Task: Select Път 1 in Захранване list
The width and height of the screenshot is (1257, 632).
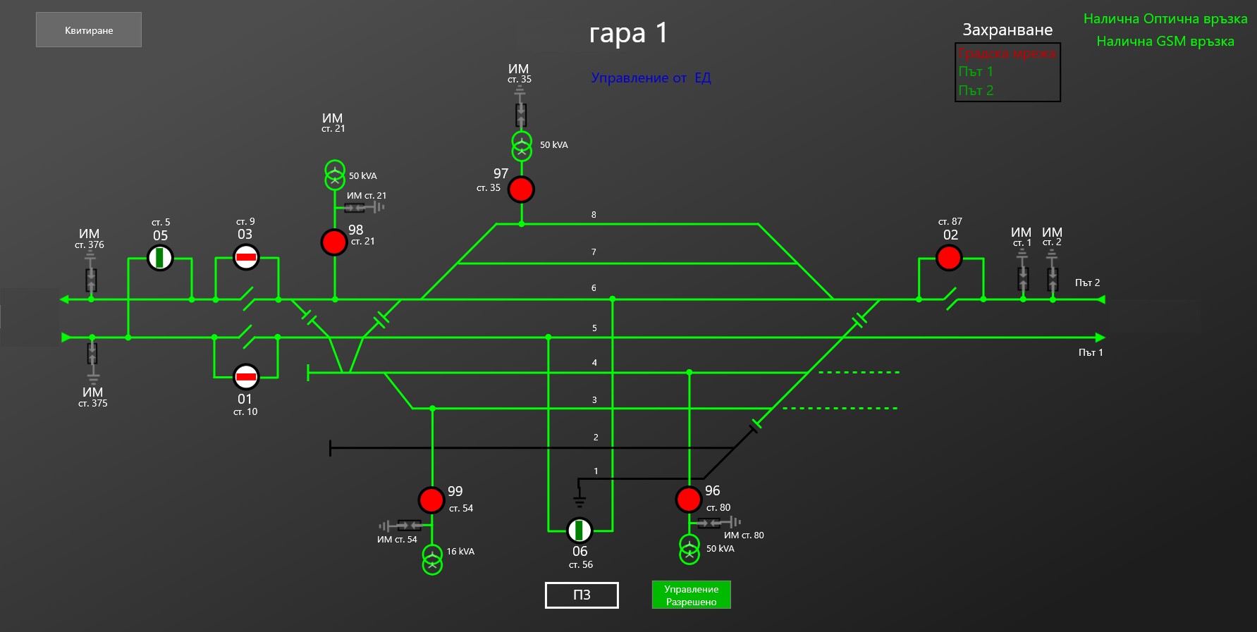Action: pos(976,72)
